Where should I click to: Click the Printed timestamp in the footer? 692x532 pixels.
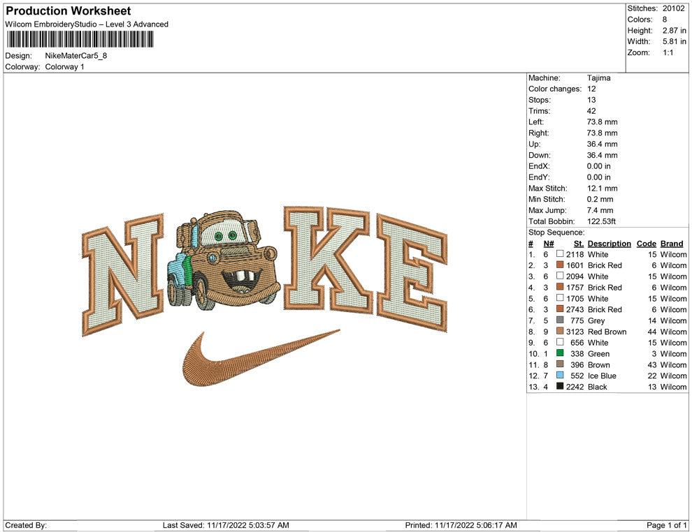pos(461,525)
